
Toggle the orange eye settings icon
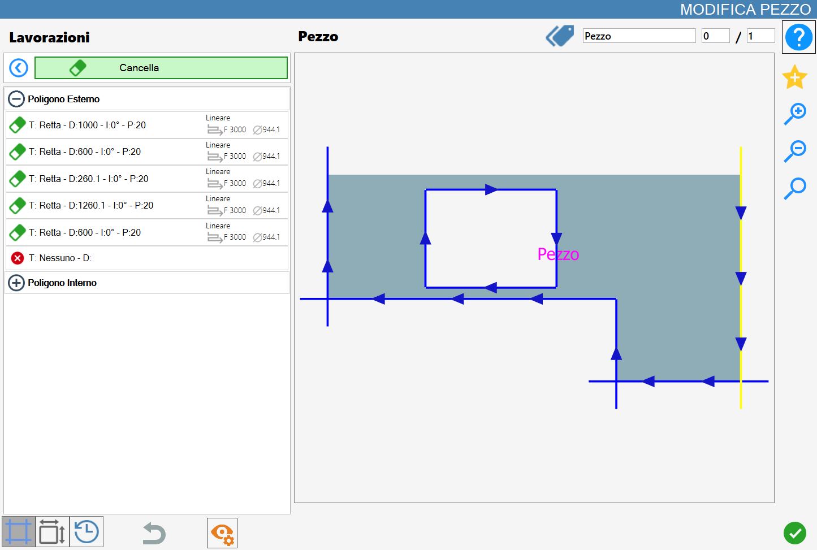coord(222,533)
